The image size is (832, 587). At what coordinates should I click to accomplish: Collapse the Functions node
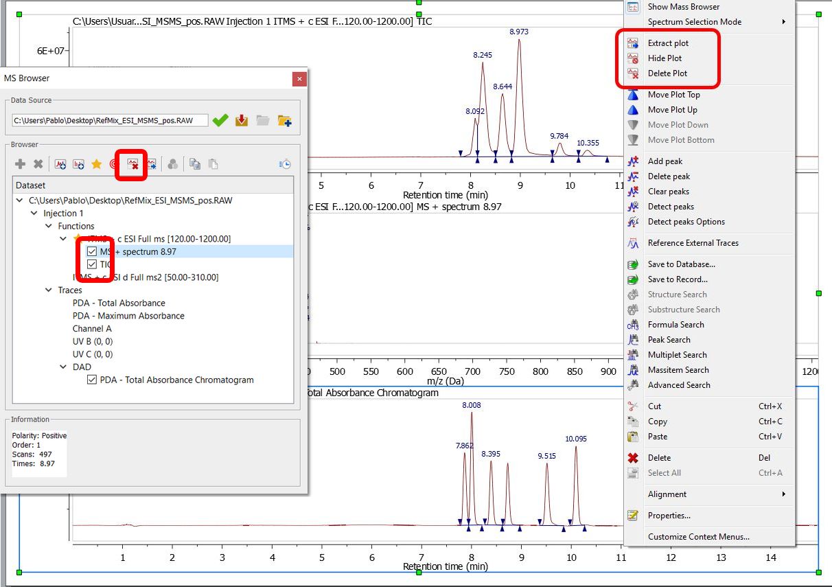49,226
